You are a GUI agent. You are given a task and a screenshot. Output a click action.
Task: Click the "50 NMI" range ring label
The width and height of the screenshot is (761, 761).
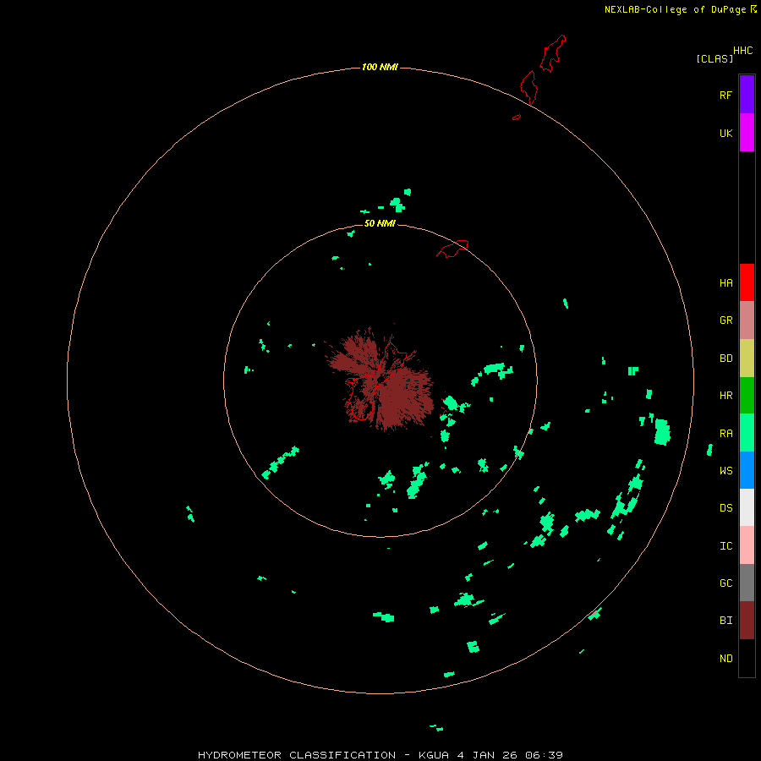click(380, 223)
